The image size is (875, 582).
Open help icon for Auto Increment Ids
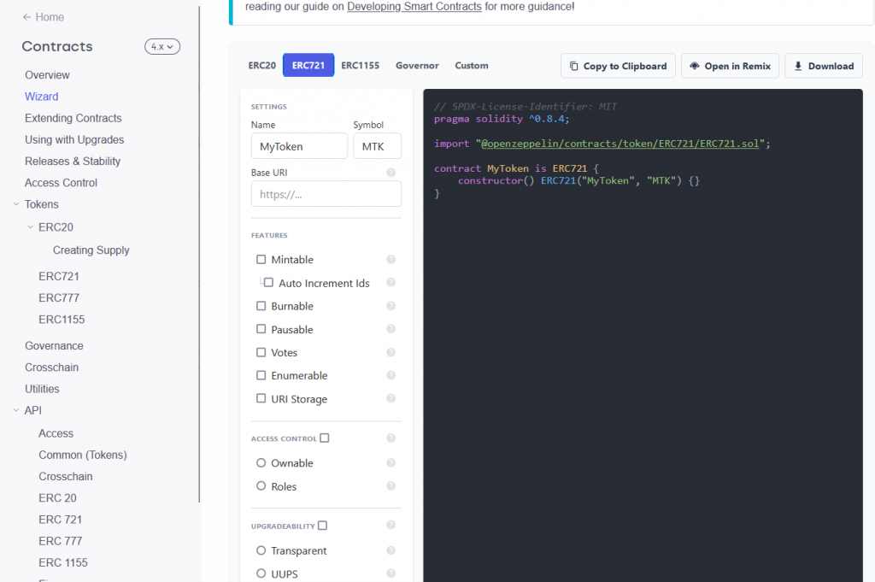[391, 282]
